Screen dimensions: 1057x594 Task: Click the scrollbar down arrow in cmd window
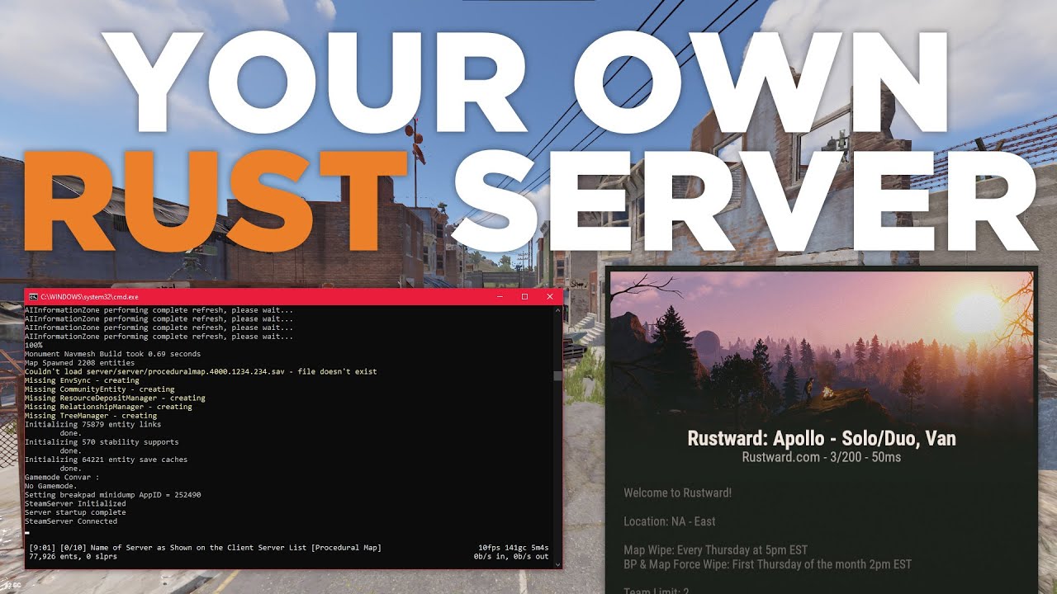tap(557, 564)
